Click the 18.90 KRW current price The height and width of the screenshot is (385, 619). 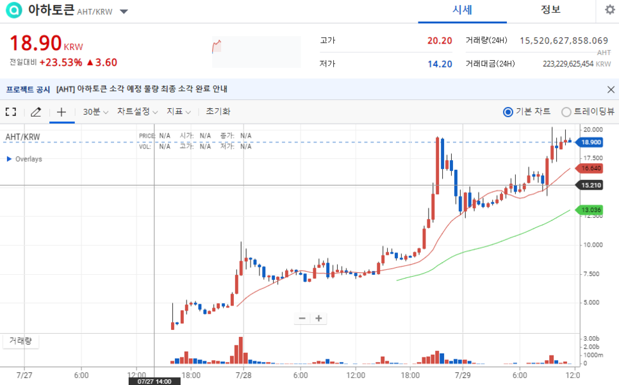[x=46, y=43]
